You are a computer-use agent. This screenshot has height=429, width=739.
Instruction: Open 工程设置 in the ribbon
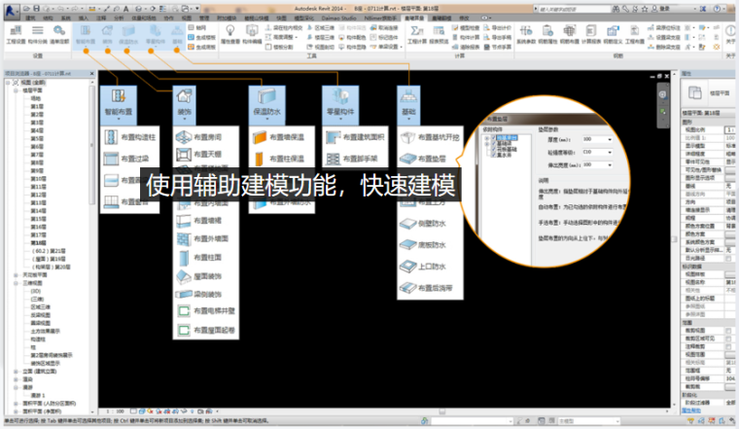coord(17,33)
